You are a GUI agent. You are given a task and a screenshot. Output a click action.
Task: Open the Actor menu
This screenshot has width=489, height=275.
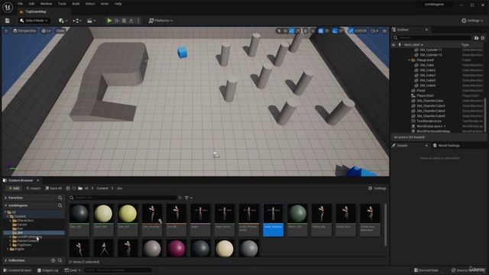105,4
